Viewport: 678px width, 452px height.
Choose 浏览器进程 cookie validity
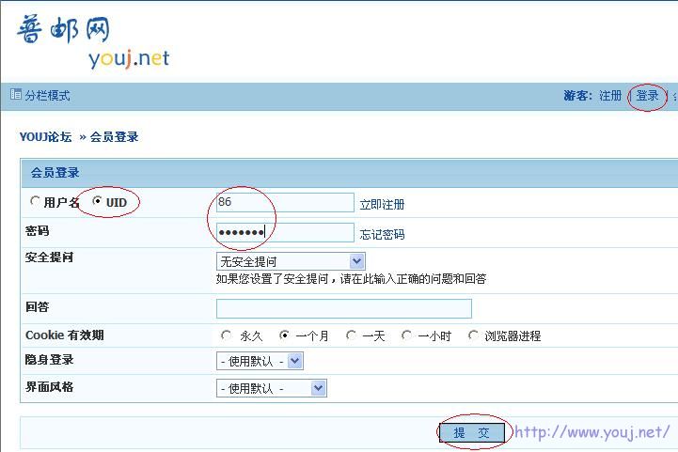pos(473,335)
